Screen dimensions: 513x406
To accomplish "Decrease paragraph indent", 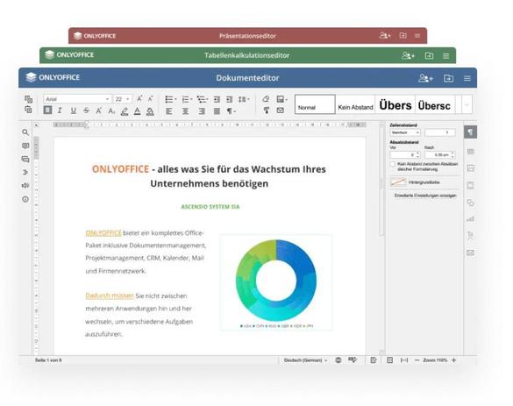I will [217, 99].
